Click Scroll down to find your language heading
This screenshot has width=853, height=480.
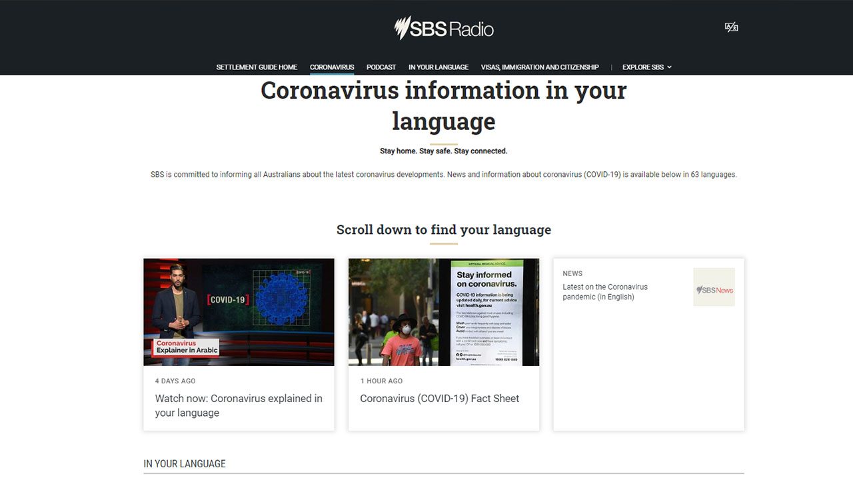[x=444, y=229]
